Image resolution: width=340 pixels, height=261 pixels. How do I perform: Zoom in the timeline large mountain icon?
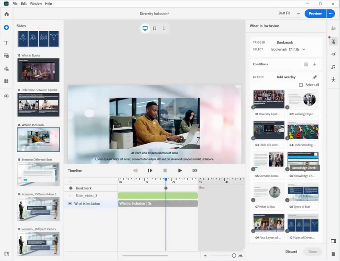240,255
